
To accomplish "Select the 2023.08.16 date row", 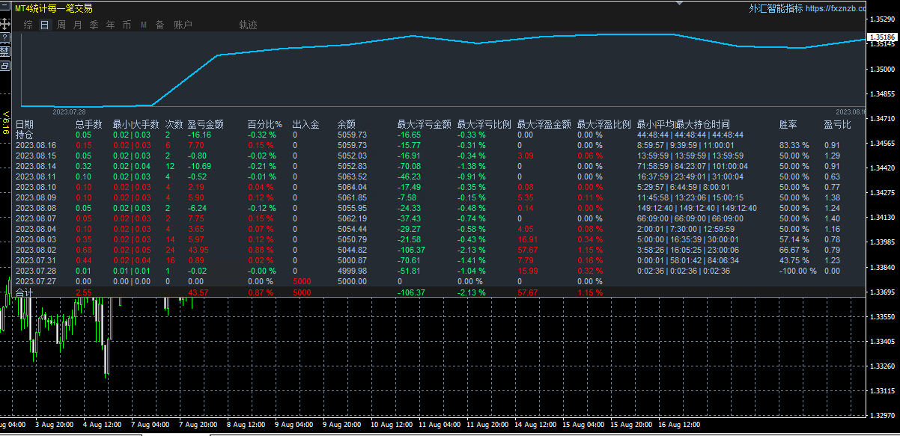I will pyautogui.click(x=36, y=145).
